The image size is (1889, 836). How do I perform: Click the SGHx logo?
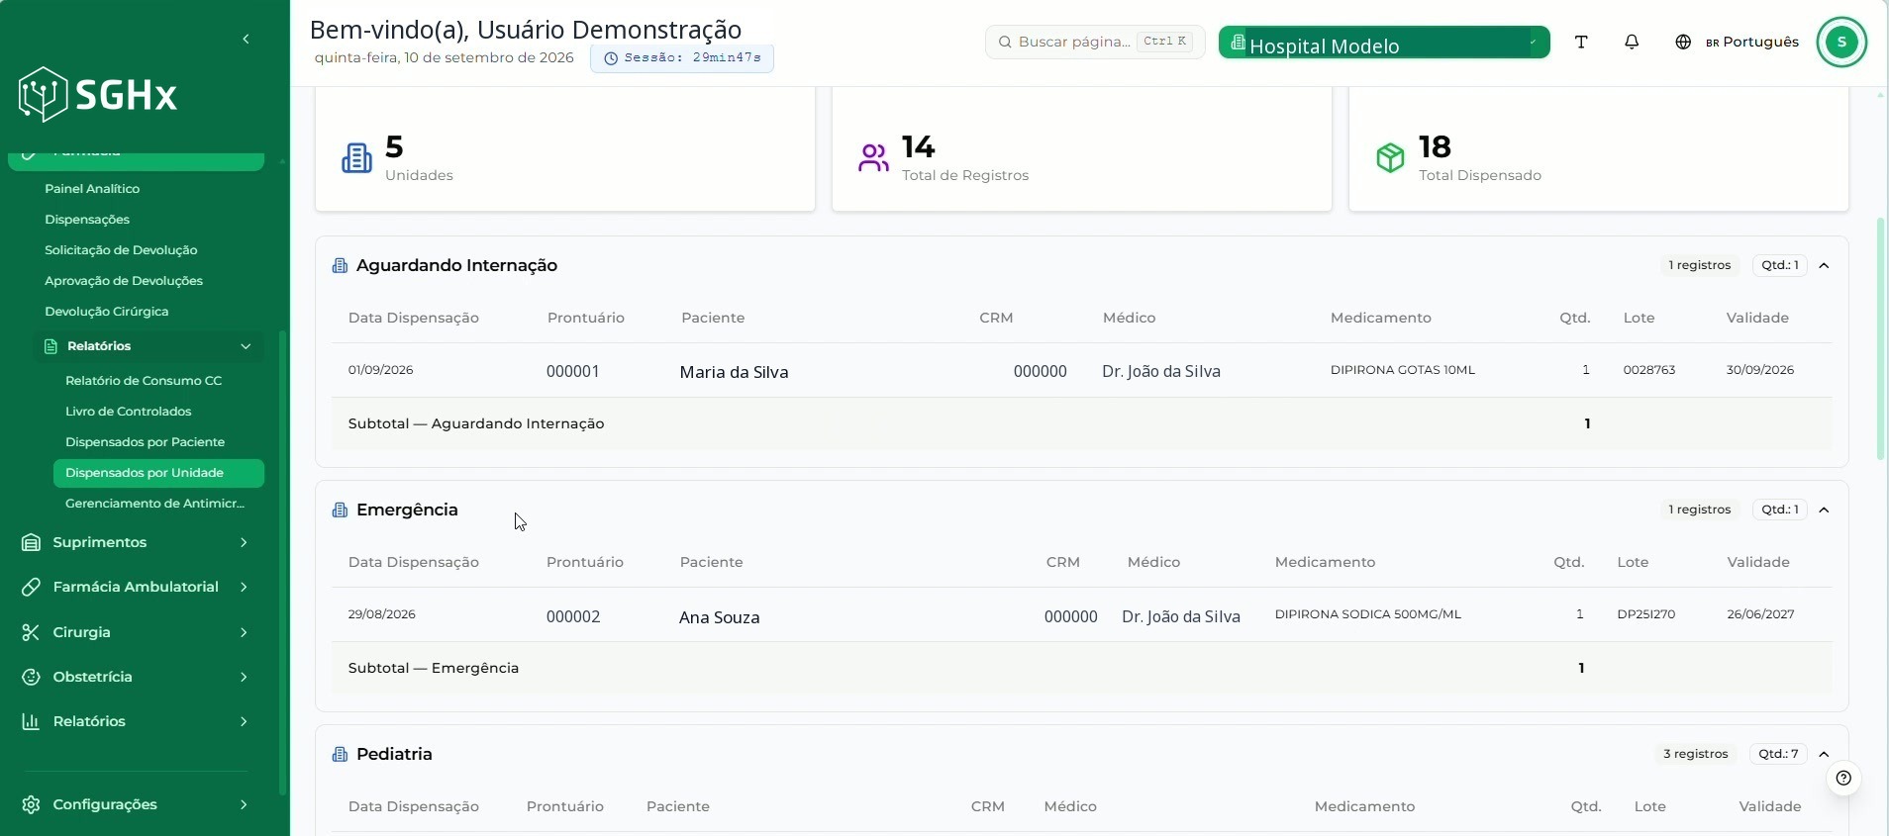tap(98, 95)
